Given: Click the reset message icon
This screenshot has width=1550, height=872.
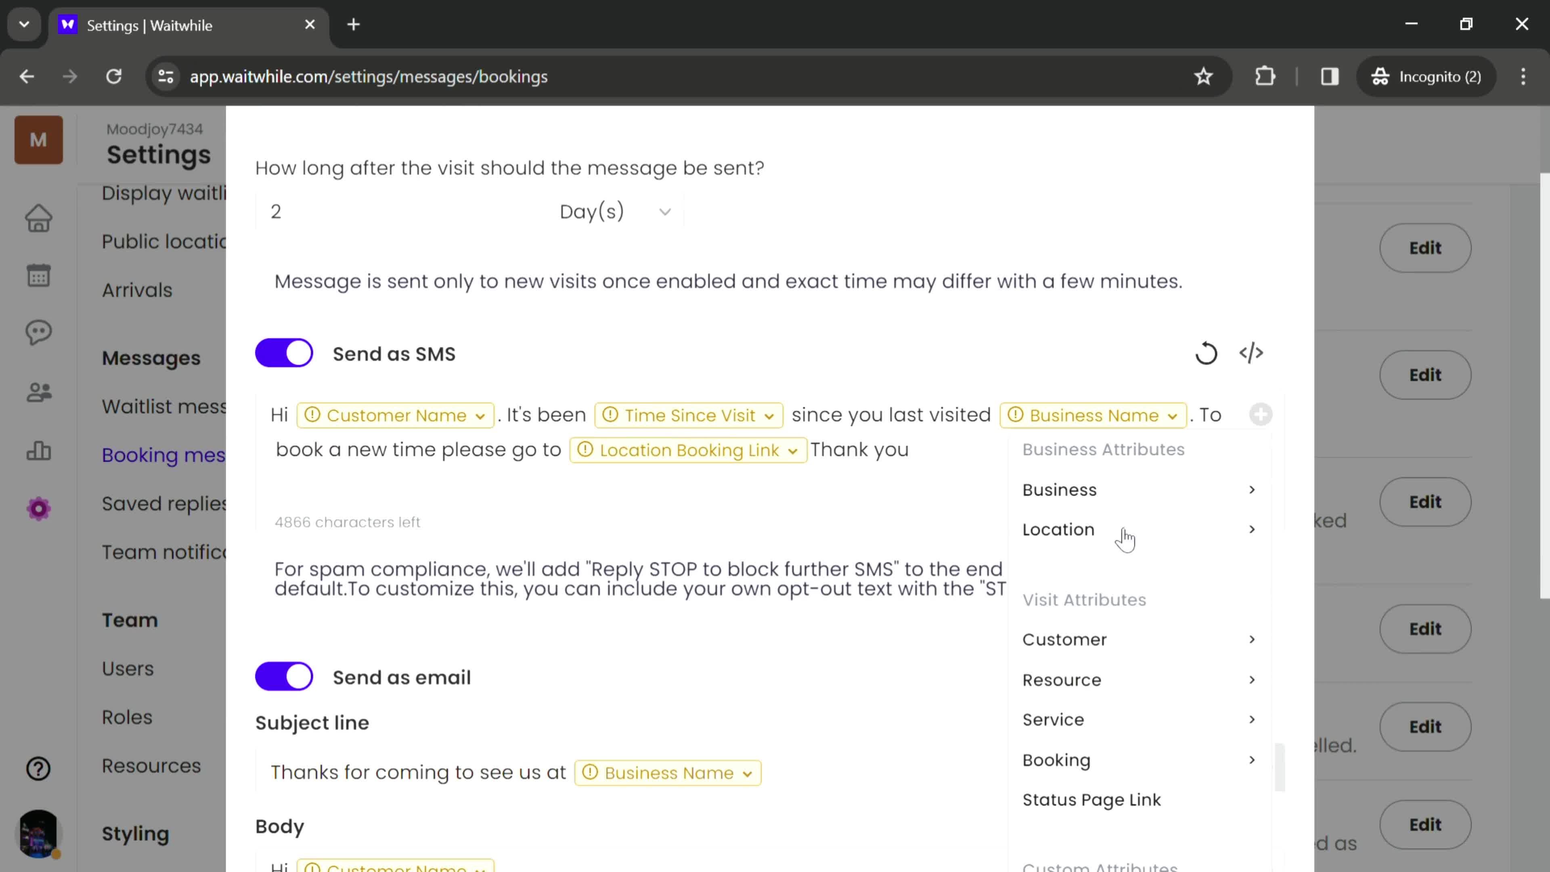Looking at the screenshot, I should click(1206, 353).
